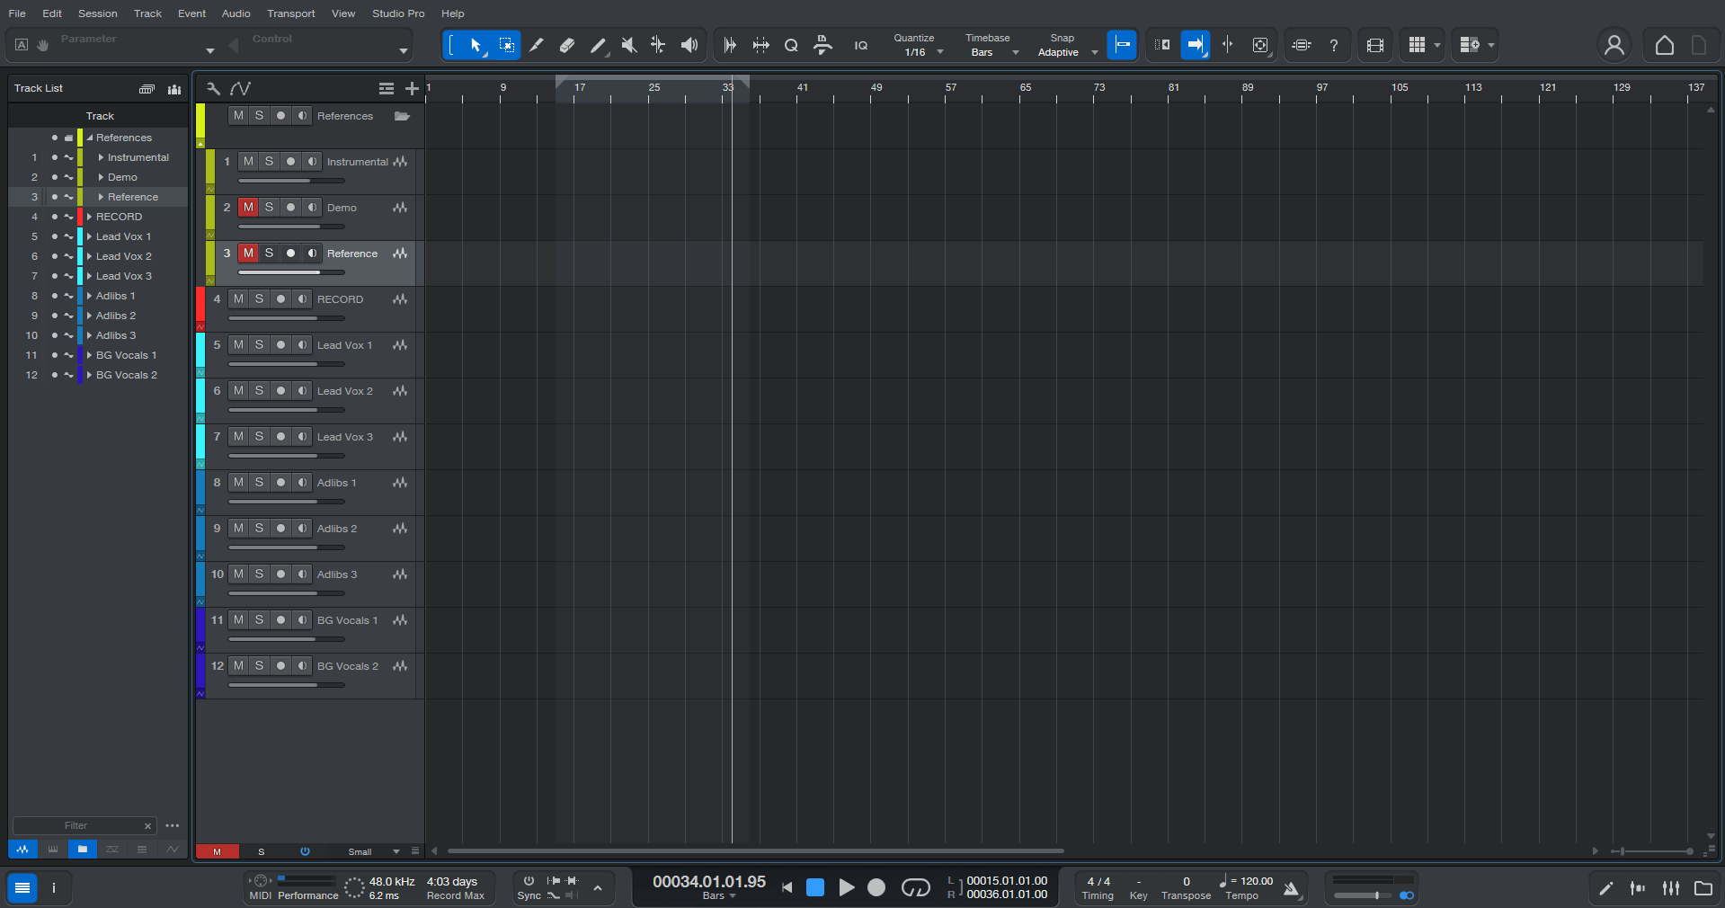The height and width of the screenshot is (908, 1725).
Task: Click the metronome setup icon near Tempo
Action: click(1292, 890)
